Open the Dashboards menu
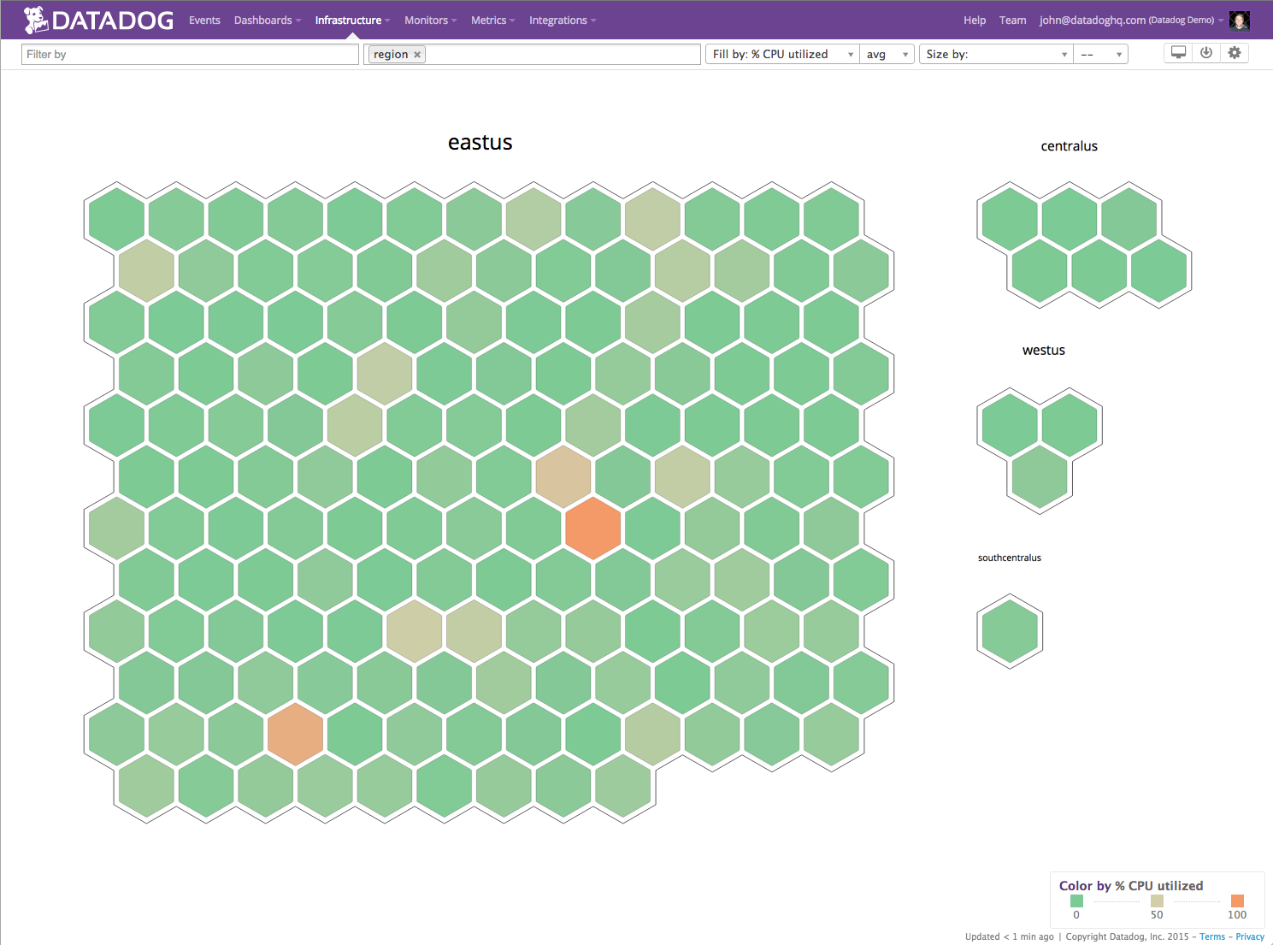Image resolution: width=1273 pixels, height=945 pixels. (x=267, y=21)
